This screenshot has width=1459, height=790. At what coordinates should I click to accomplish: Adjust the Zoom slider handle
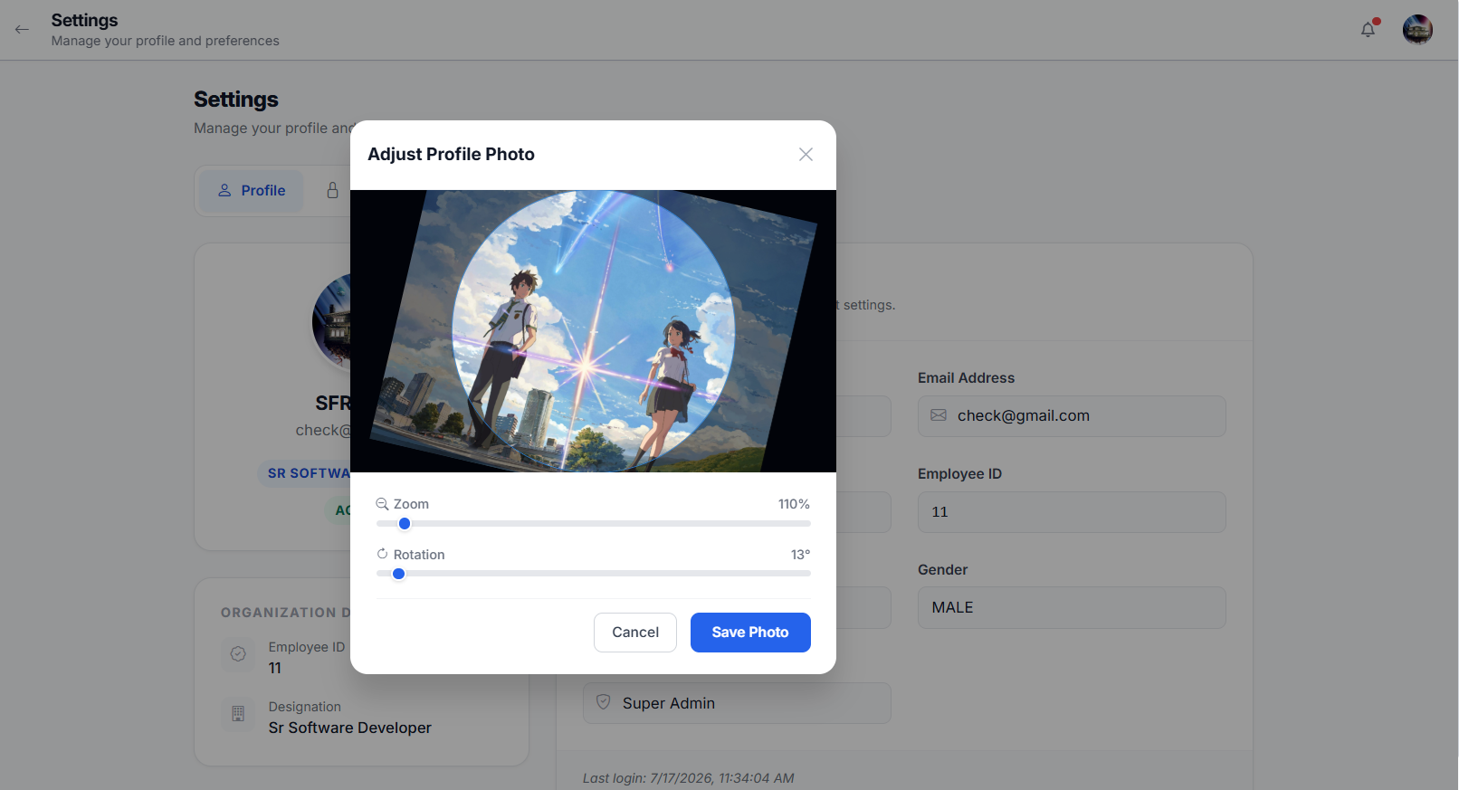pyautogui.click(x=405, y=524)
